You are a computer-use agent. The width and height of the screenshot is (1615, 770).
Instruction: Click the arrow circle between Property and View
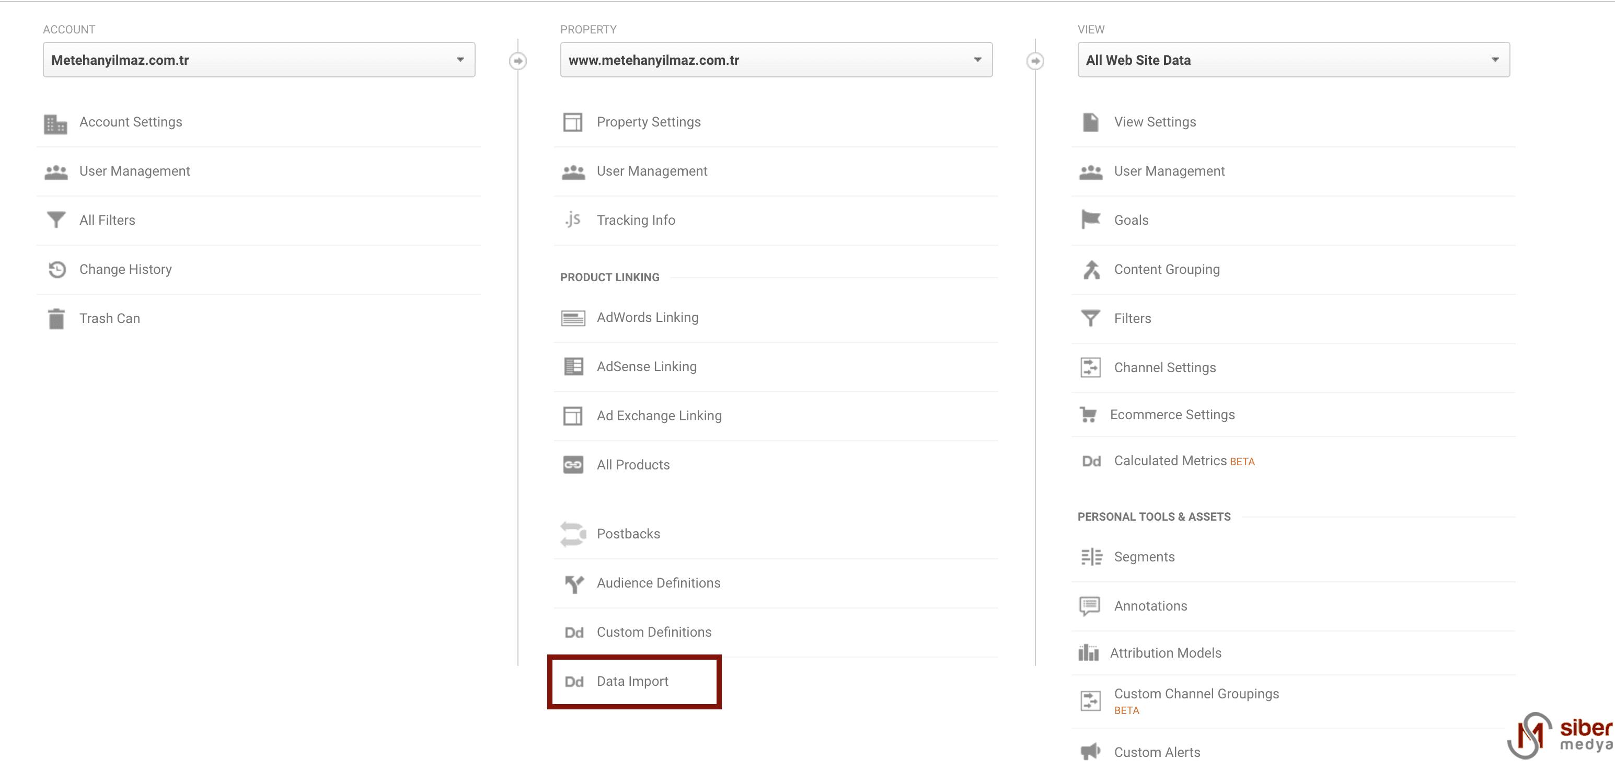point(1035,61)
